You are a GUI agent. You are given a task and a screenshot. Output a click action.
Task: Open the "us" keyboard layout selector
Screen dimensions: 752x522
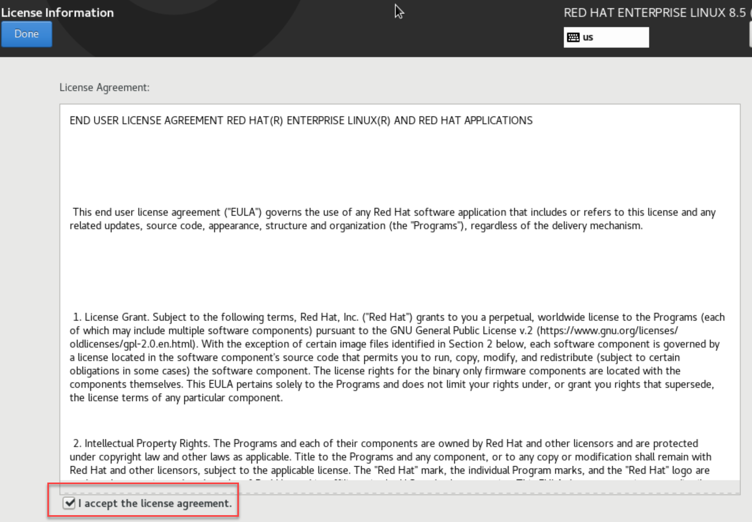(x=606, y=37)
